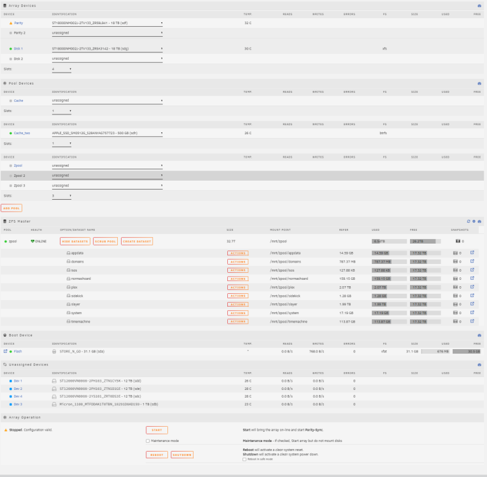Click snapshot camera icon in zpool row

[x=458, y=241]
